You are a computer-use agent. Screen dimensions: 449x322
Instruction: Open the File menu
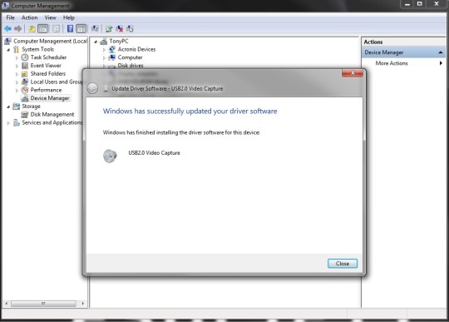10,17
